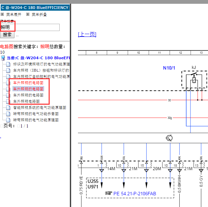208x207 pixels.
Task: Click the computer icon beside 当前:C 级-W204
Action: (3, 58)
